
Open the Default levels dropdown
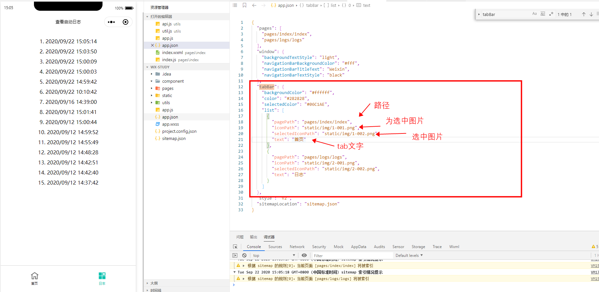pyautogui.click(x=409, y=256)
